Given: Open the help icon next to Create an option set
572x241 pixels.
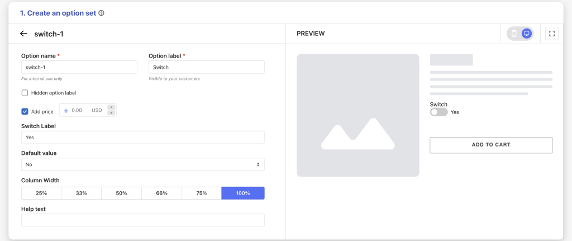Looking at the screenshot, I should coord(102,13).
